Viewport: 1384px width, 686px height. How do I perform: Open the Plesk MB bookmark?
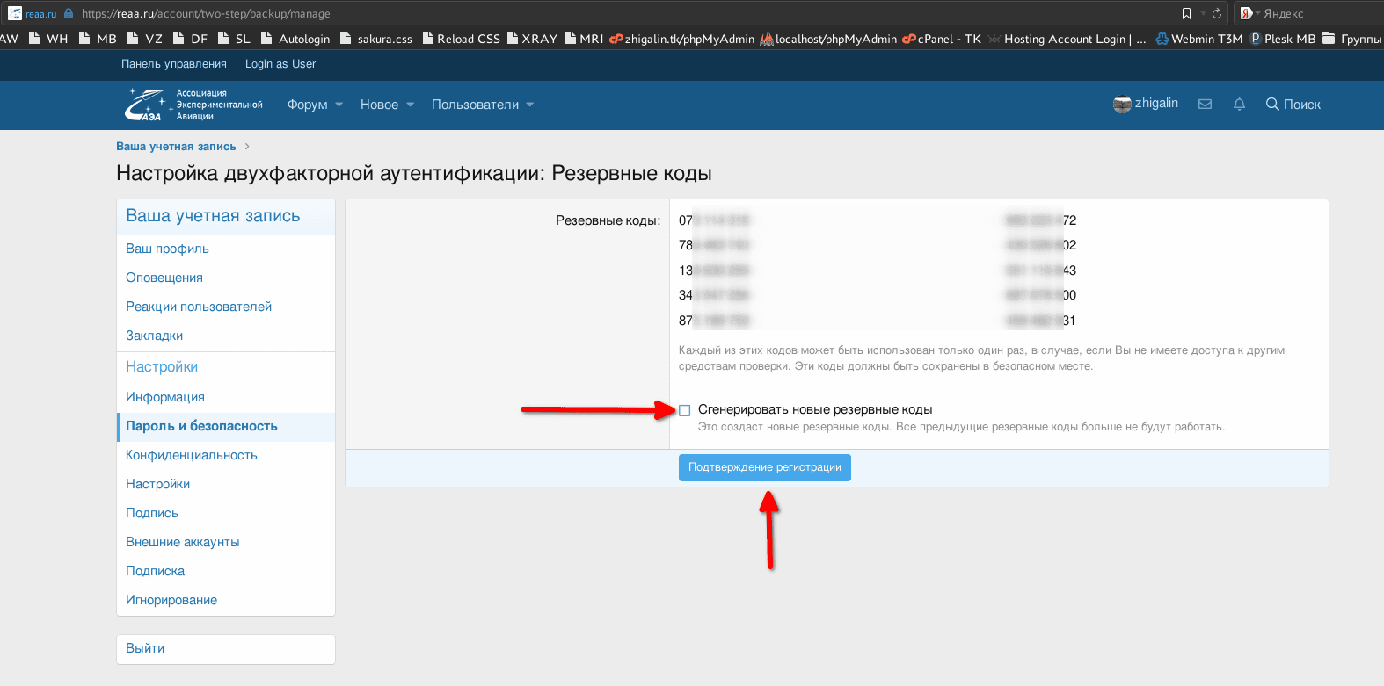point(1283,39)
